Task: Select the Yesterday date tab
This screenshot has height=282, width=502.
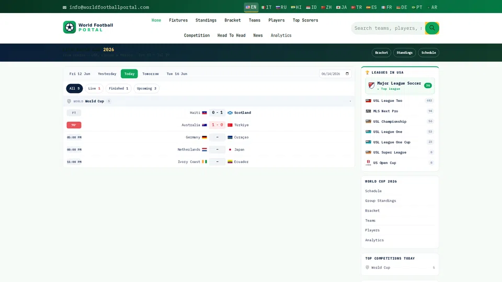Action: point(107,74)
